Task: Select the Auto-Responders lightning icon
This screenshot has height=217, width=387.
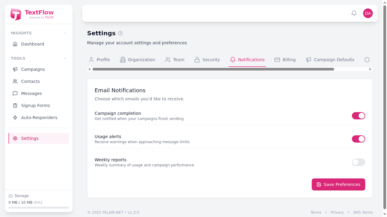Action: click(15, 118)
